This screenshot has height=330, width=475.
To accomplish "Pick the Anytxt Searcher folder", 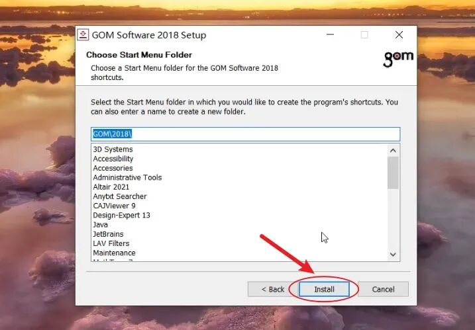I will click(120, 196).
